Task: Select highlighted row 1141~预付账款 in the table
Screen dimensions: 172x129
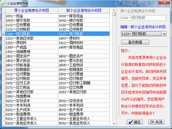Action: click(32, 34)
